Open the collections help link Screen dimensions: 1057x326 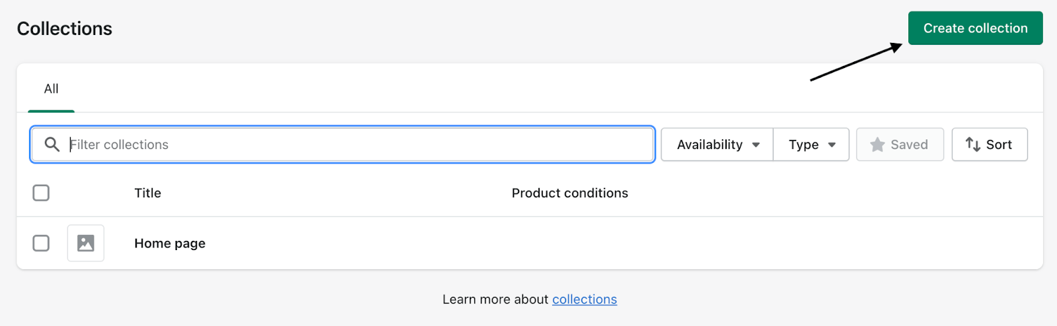[585, 299]
